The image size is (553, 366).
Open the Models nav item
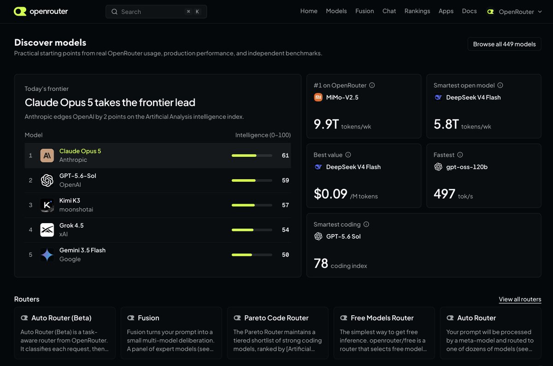[336, 11]
